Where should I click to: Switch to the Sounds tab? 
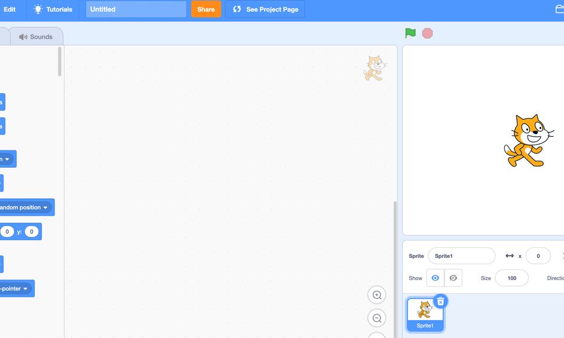36,36
